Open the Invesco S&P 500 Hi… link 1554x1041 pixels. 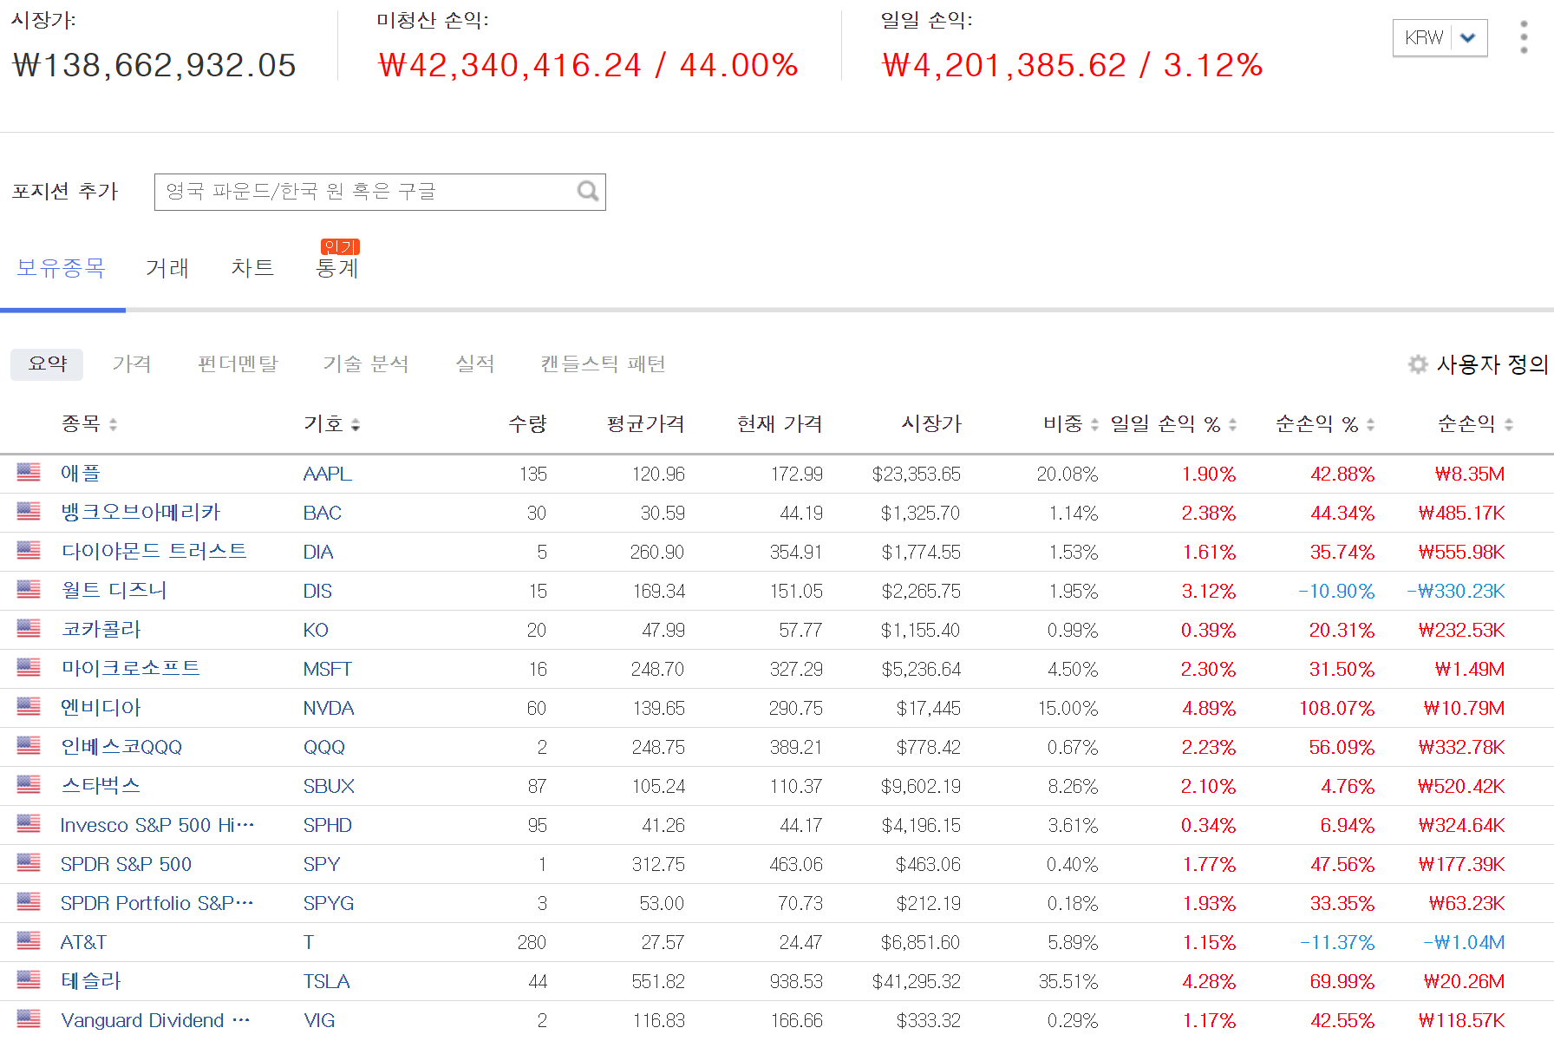(157, 825)
